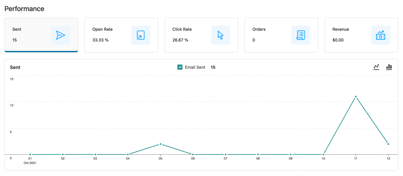This screenshot has width=403, height=176.
Task: Click the 09 x-axis date label
Action: (x=290, y=159)
